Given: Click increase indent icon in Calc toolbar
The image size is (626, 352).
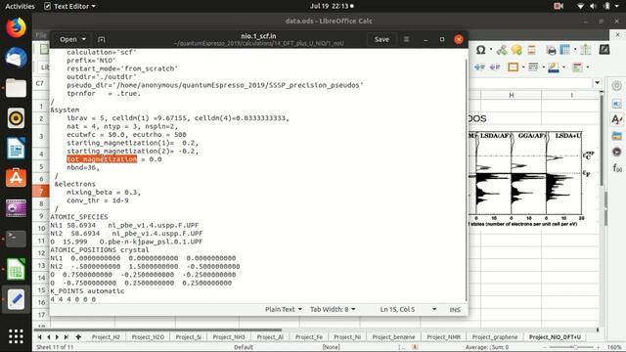Looking at the screenshot, I should 479,67.
